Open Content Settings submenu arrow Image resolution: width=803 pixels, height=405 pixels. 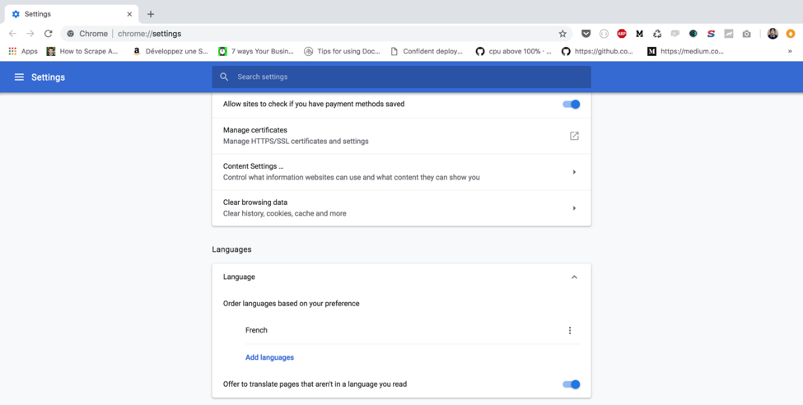click(x=574, y=172)
